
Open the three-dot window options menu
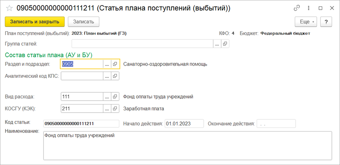pos(308,8)
